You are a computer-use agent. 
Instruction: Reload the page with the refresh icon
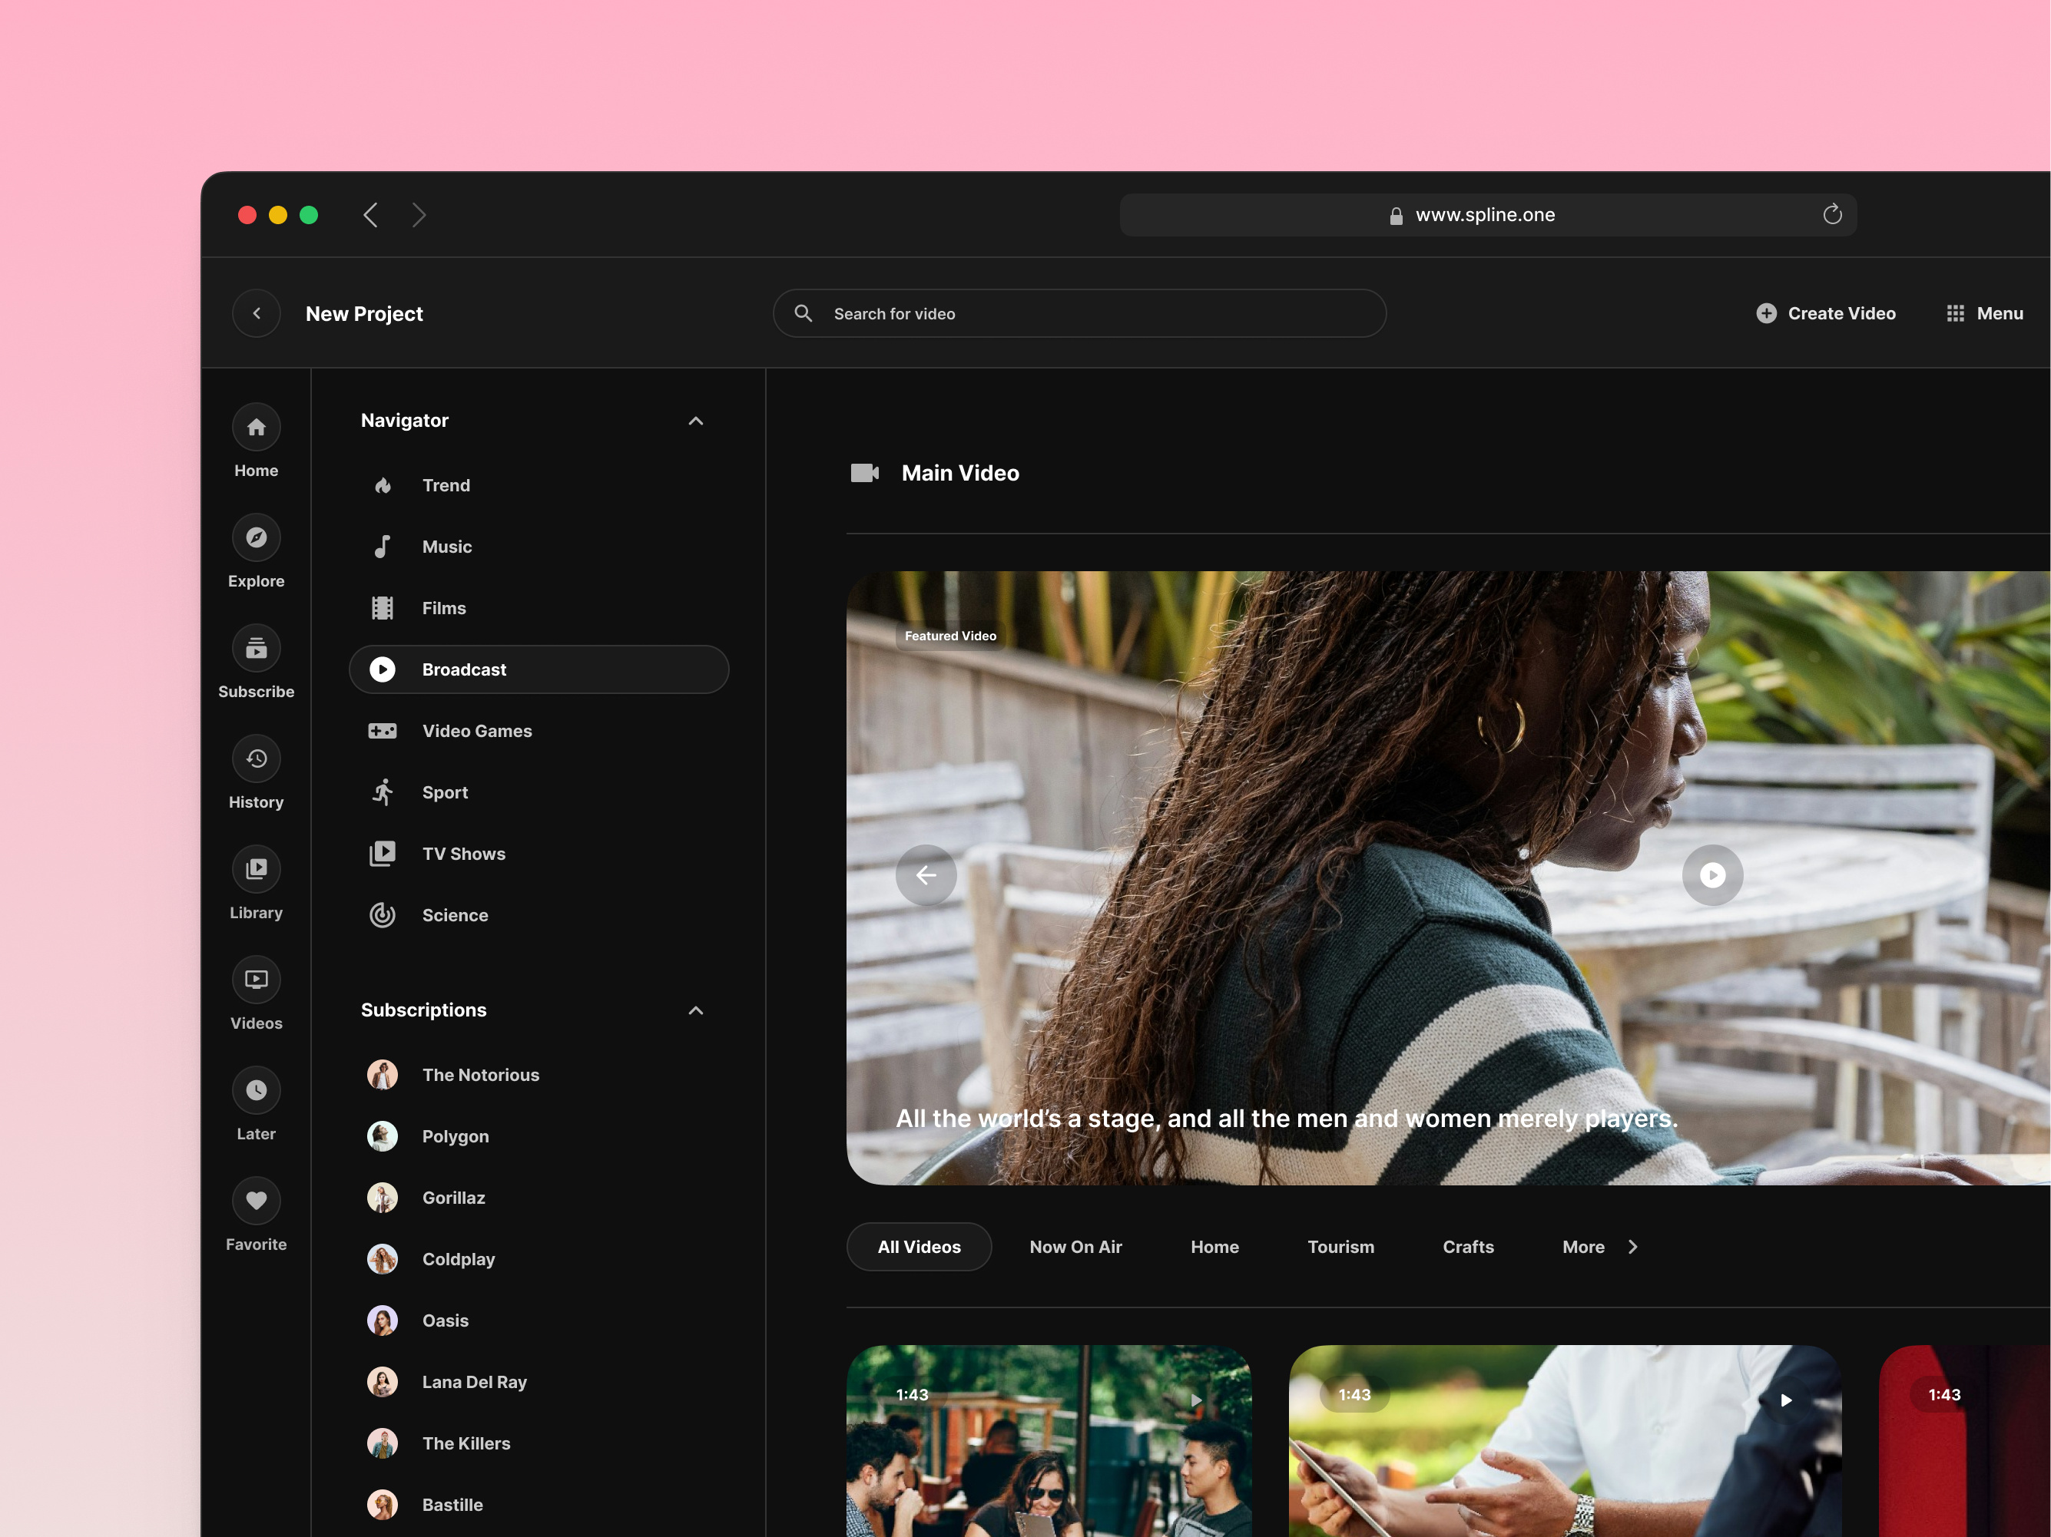[1831, 215]
